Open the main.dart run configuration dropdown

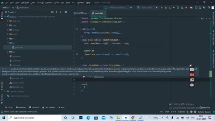147,8
